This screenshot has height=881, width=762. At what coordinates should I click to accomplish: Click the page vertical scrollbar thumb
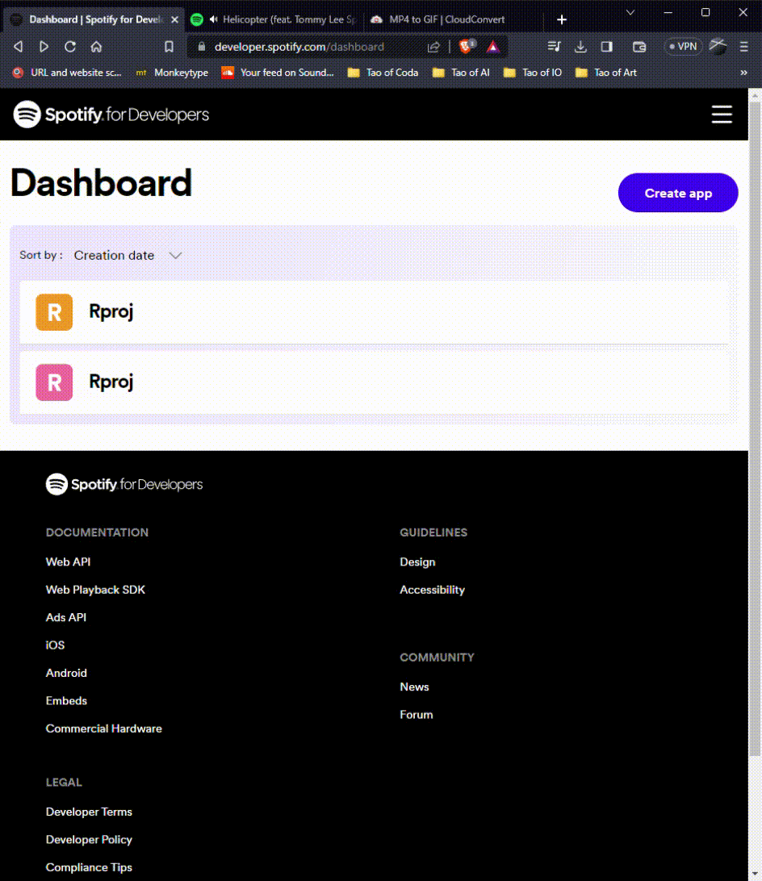[756, 430]
